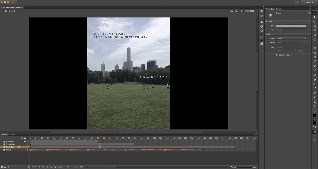Click the Scene 1 breadcrumb

point(12,11)
